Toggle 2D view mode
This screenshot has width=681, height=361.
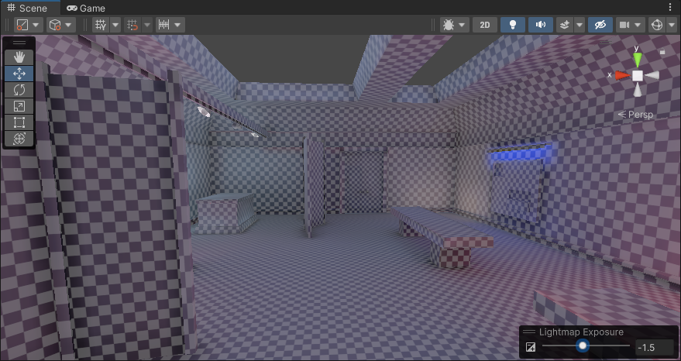(485, 25)
